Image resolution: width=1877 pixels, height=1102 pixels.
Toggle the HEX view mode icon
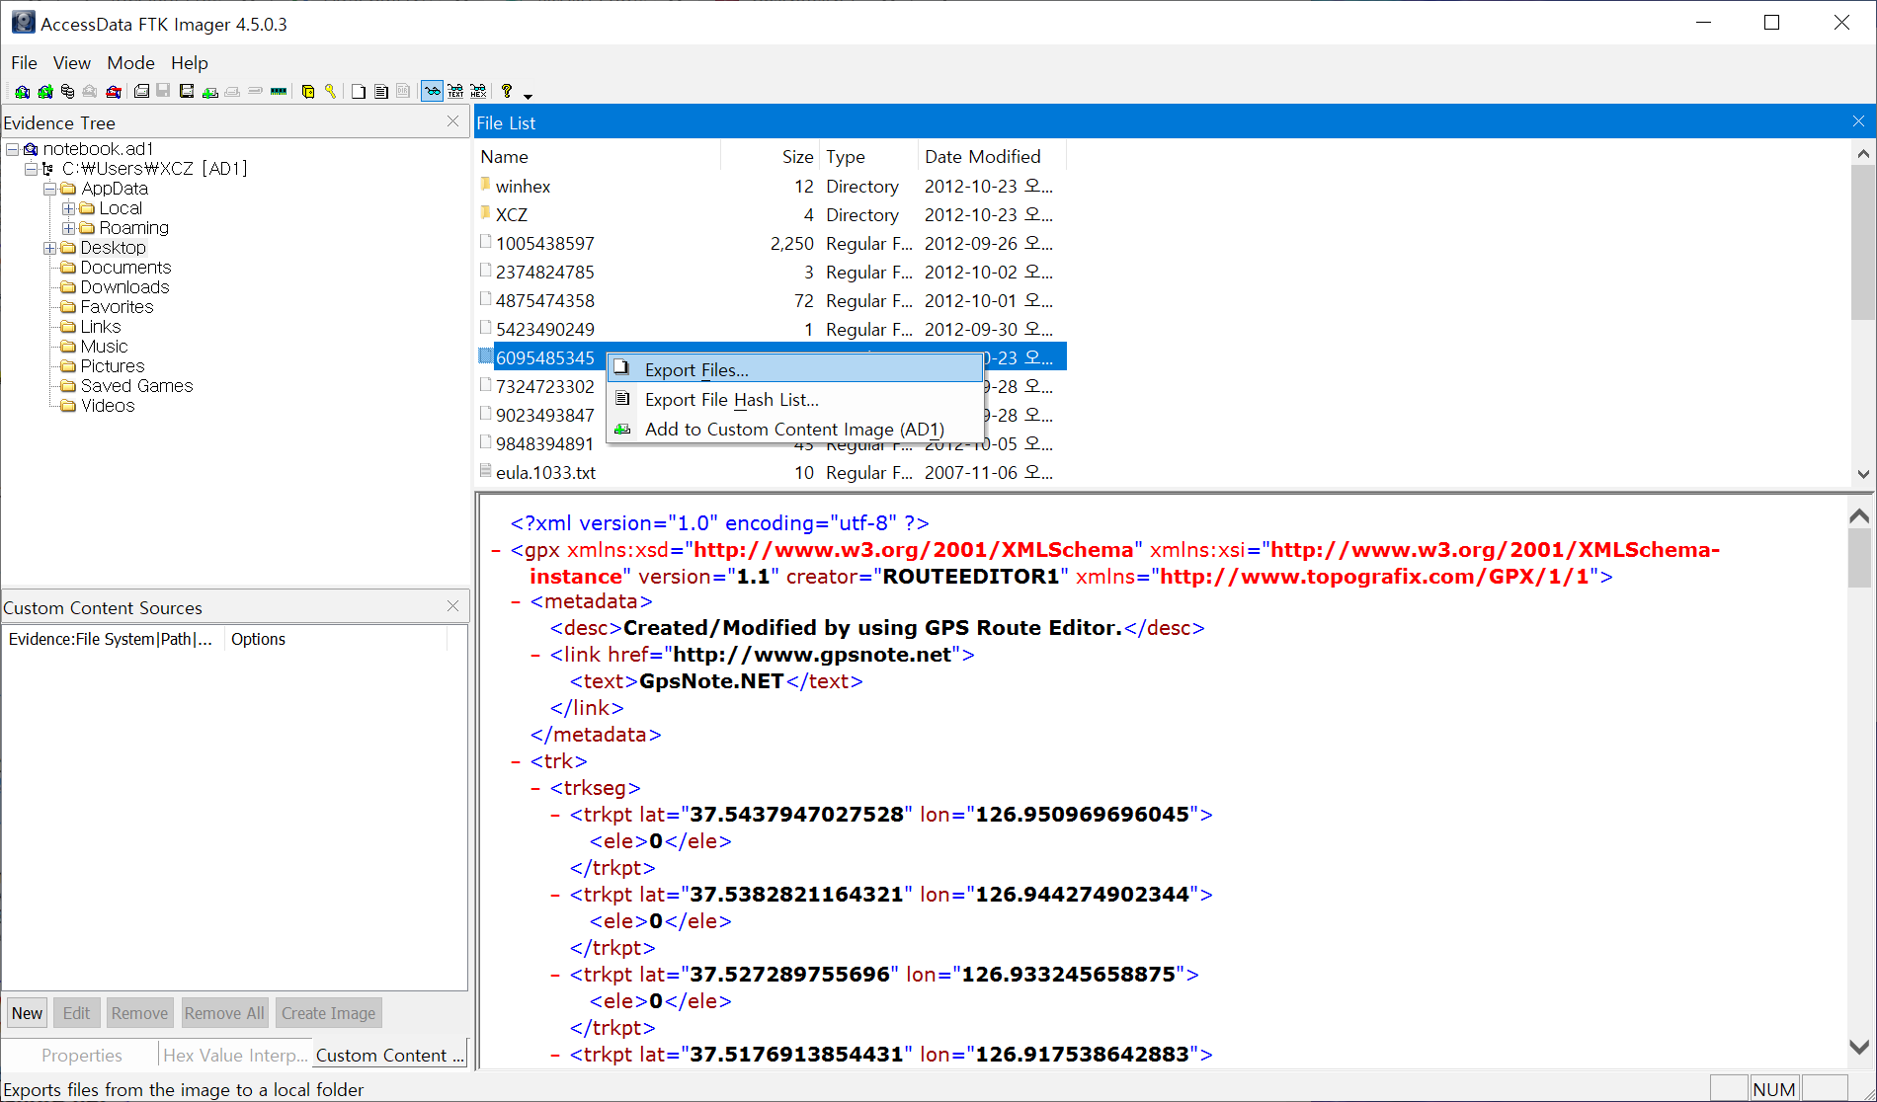(478, 92)
